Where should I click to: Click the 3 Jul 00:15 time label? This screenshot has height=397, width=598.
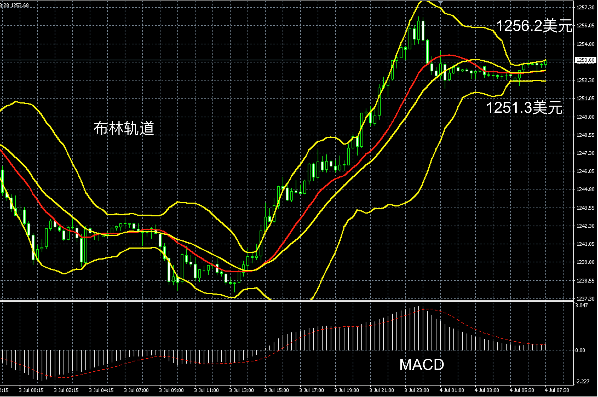31,390
